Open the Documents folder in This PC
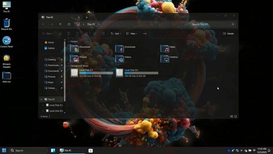The image size is (273, 154). (80, 48)
